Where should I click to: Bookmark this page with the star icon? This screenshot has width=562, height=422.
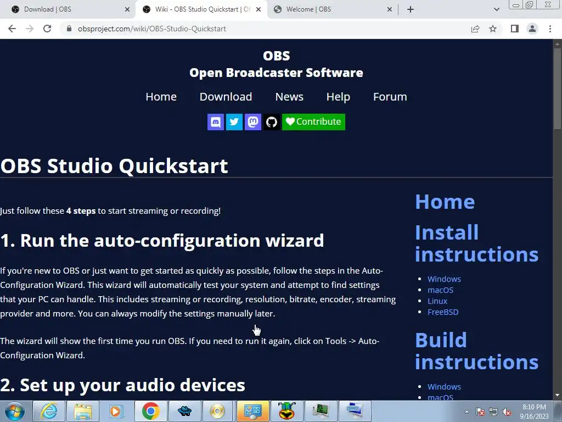tap(493, 29)
